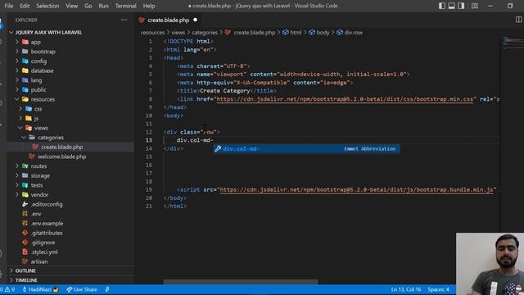The height and width of the screenshot is (295, 524).
Task: Toggle secondary side bar layout icon
Action: [x=461, y=6]
